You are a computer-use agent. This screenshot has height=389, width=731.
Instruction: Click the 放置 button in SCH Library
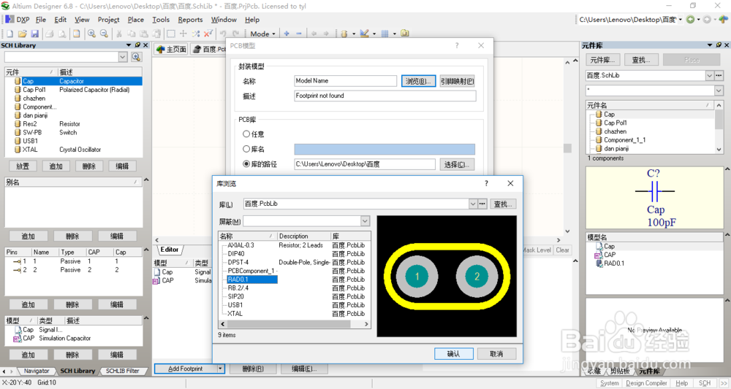(x=23, y=166)
